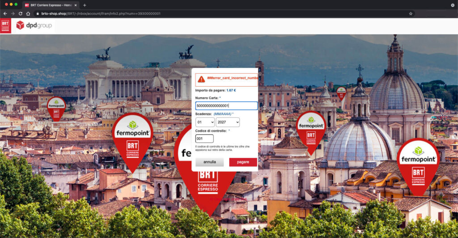Reload the page with the refresh icon

pyautogui.click(x=20, y=13)
